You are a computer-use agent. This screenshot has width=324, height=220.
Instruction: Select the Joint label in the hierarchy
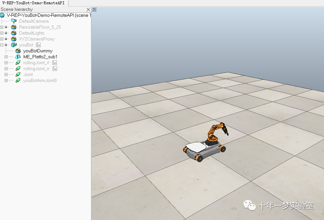(28, 74)
